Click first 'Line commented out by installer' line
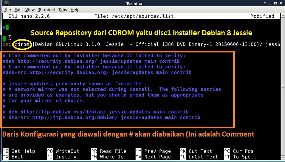285x162 pixels. (x=94, y=56)
